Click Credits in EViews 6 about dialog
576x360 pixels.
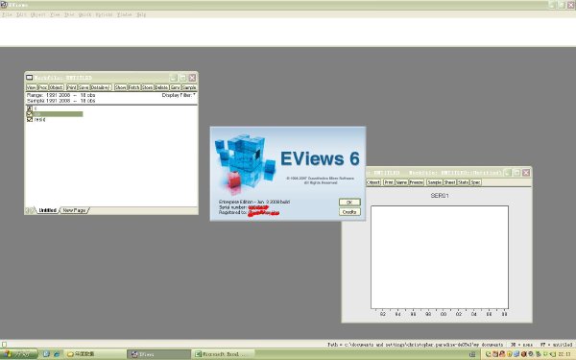(x=349, y=212)
